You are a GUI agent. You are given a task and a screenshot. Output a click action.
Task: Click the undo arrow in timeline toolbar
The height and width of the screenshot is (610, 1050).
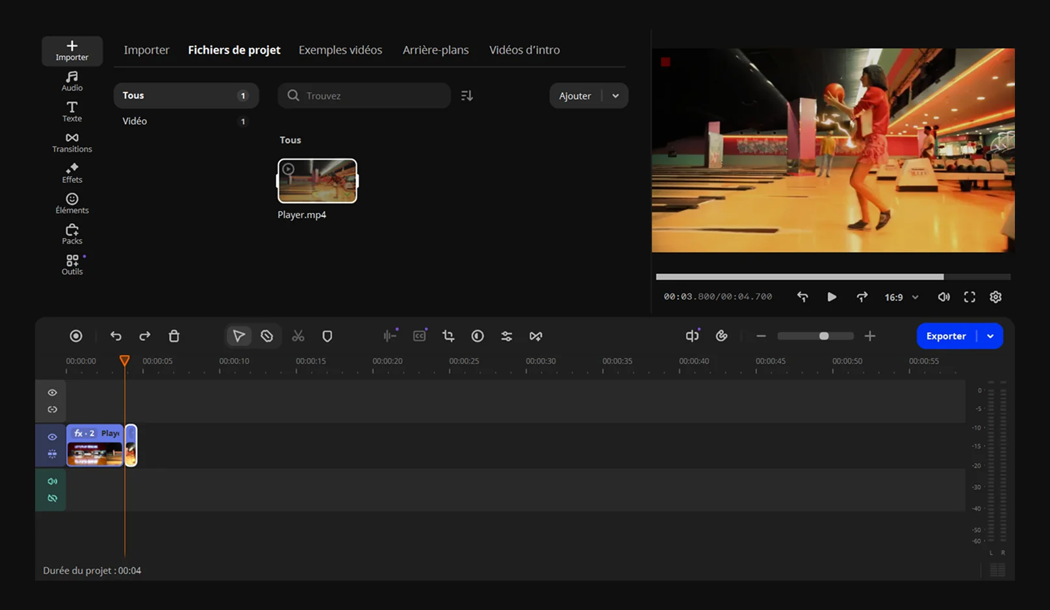[x=116, y=335]
